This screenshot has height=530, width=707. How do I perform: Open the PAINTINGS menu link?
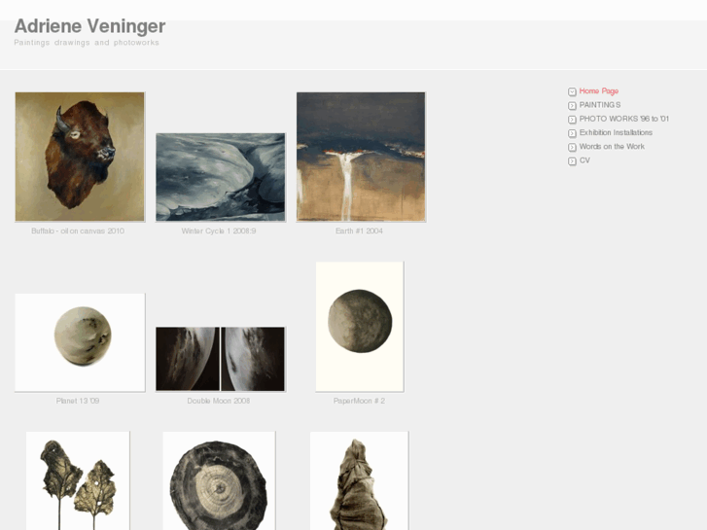tap(600, 105)
